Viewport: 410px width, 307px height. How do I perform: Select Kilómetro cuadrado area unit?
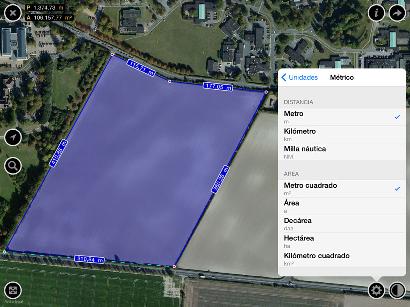(342, 259)
